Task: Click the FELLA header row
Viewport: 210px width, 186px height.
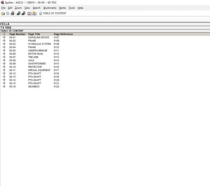Action: [x=105, y=24]
